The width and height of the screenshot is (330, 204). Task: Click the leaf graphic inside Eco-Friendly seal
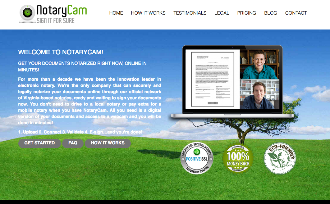(279, 160)
